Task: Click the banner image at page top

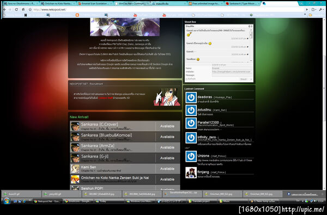Action: [x=125, y=27]
